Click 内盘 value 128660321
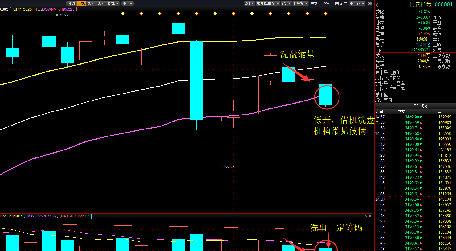Screen dimensions: 456x251 click(421, 50)
